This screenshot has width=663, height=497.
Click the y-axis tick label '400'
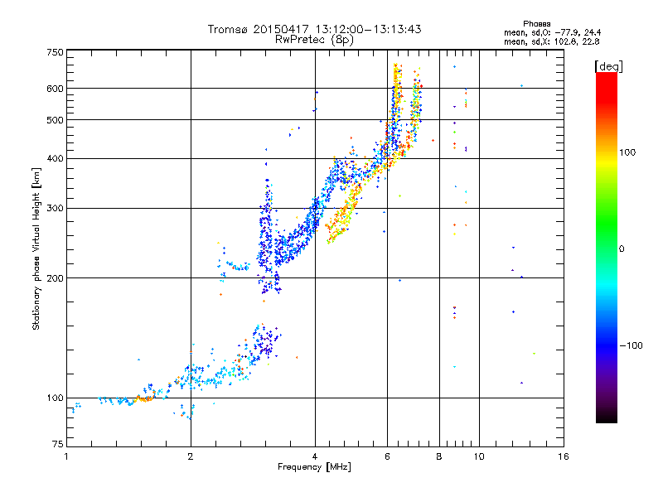pyautogui.click(x=56, y=158)
